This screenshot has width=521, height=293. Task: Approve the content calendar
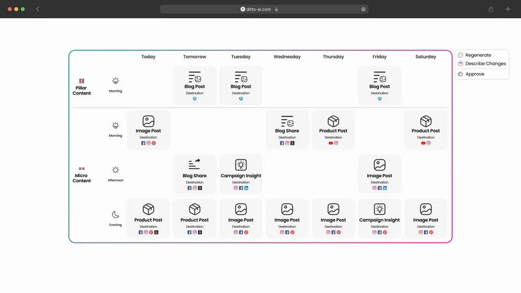471,74
